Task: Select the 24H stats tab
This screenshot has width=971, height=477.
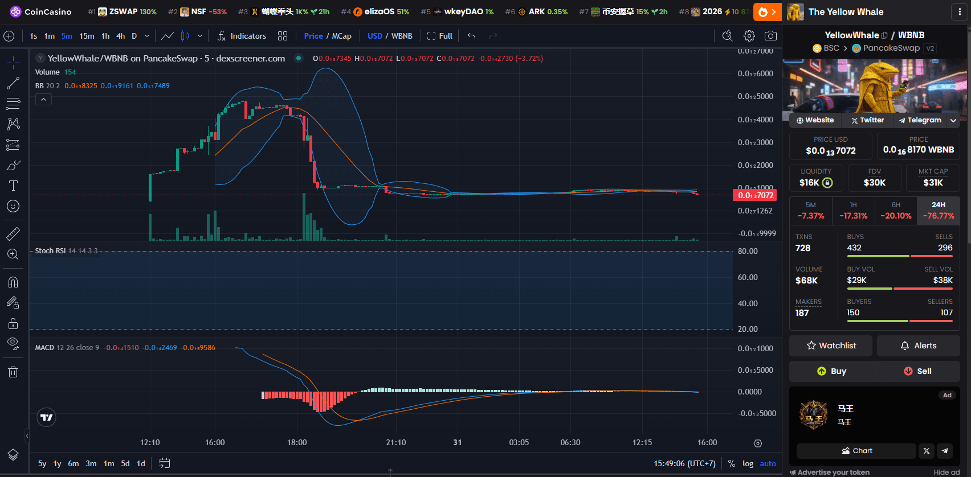Action: coord(939,210)
